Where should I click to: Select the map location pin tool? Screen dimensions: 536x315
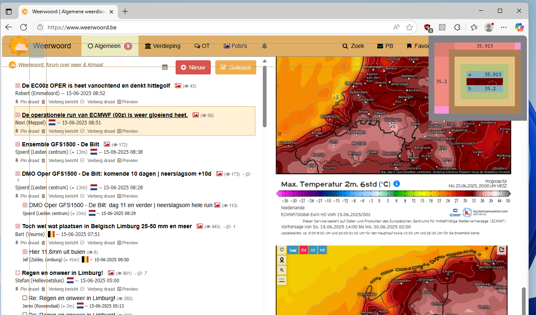282,260
